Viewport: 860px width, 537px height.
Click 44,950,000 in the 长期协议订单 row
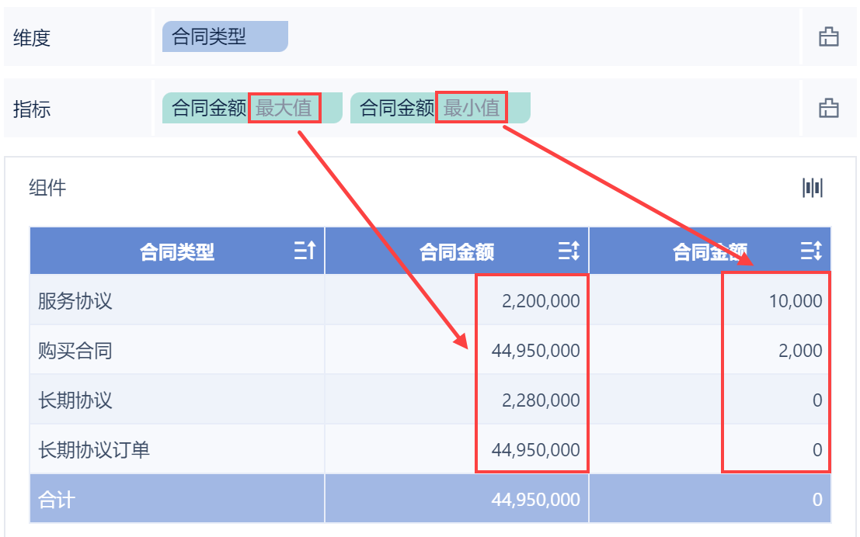[x=536, y=450]
